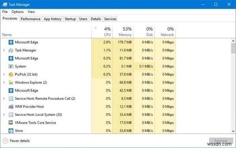Click the sort arrow above CPU column
The width and height of the screenshot is (236, 148).
tap(96, 28)
